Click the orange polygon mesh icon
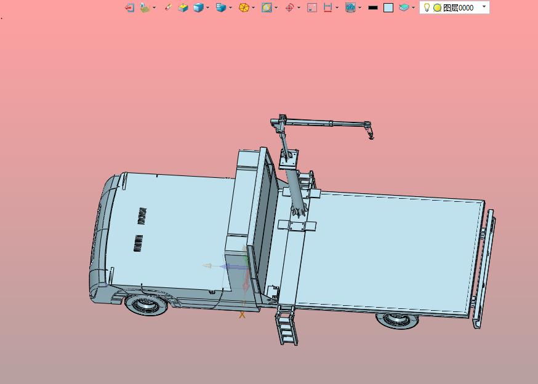 [244, 7]
